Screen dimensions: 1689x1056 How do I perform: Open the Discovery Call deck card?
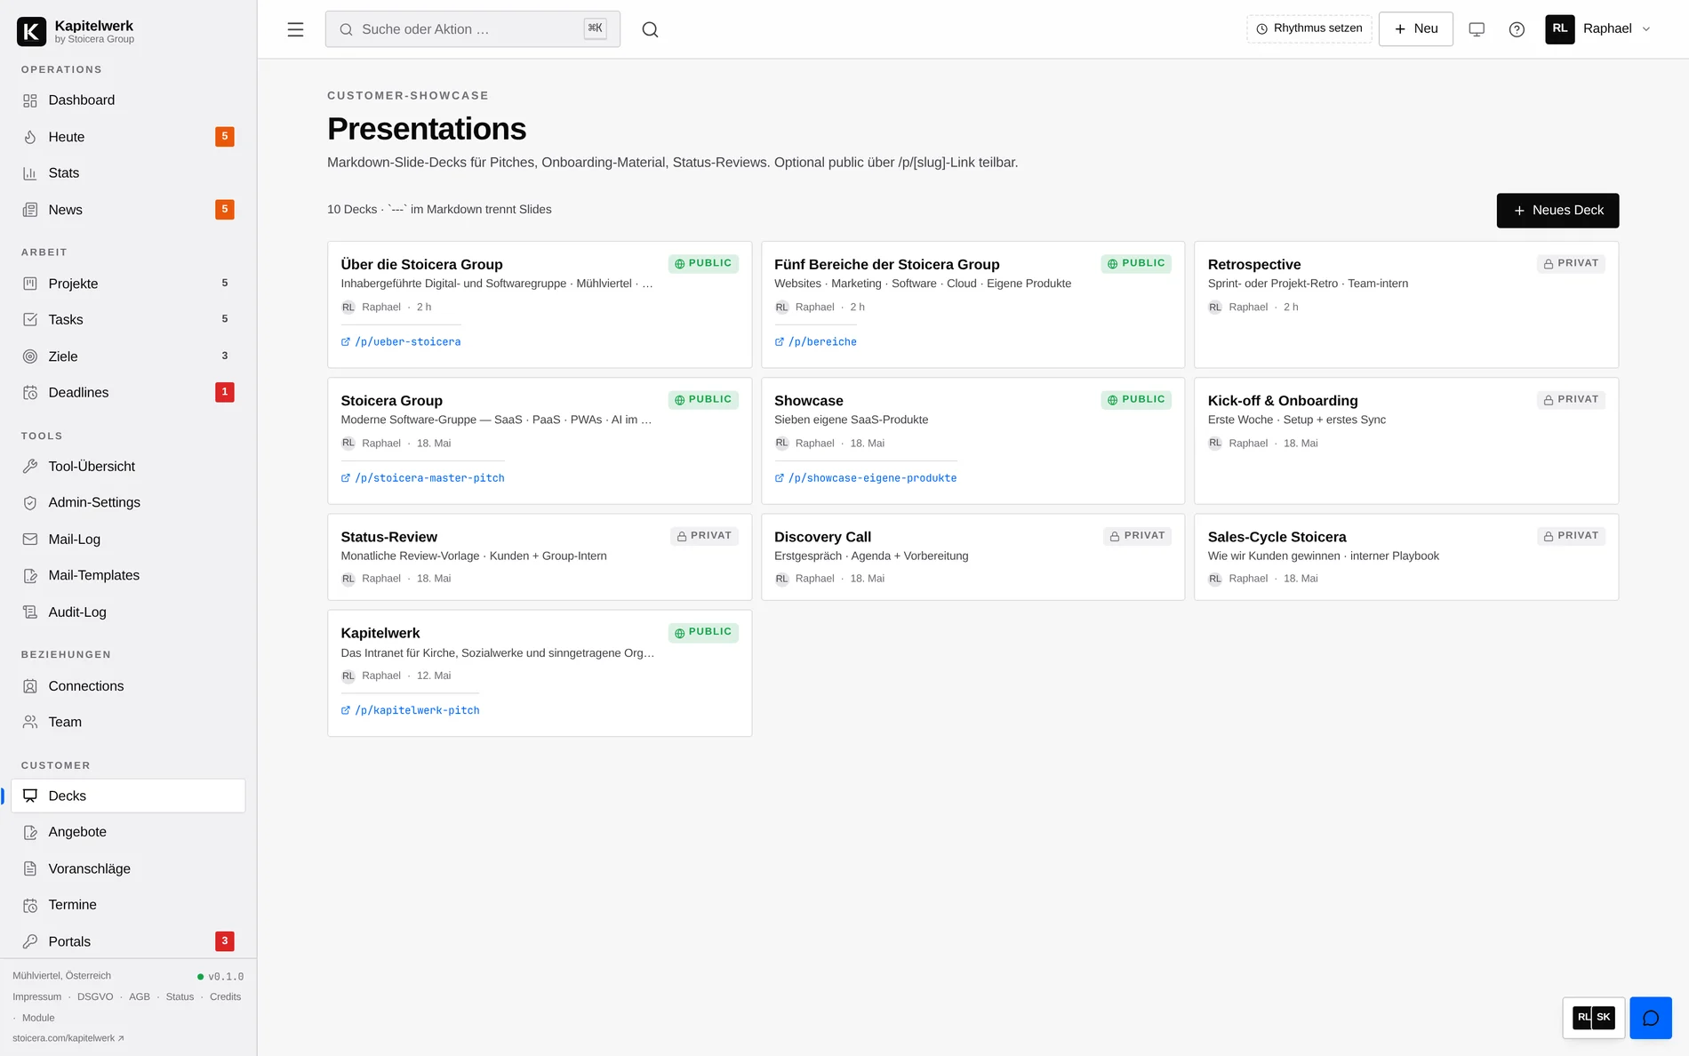coord(973,557)
